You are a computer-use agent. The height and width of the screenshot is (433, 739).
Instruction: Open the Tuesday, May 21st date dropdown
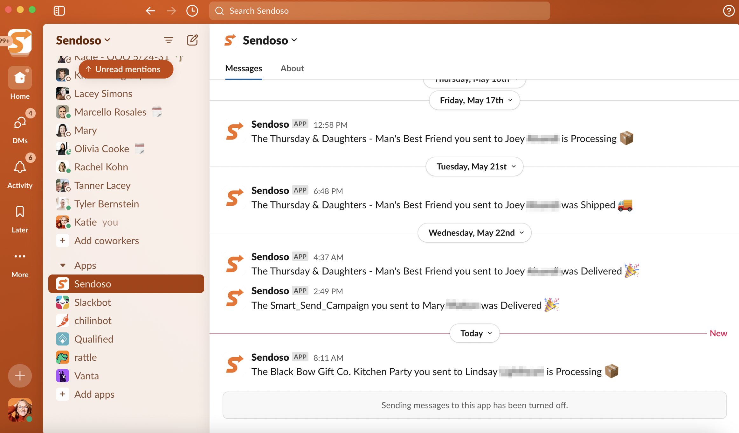tap(474, 167)
